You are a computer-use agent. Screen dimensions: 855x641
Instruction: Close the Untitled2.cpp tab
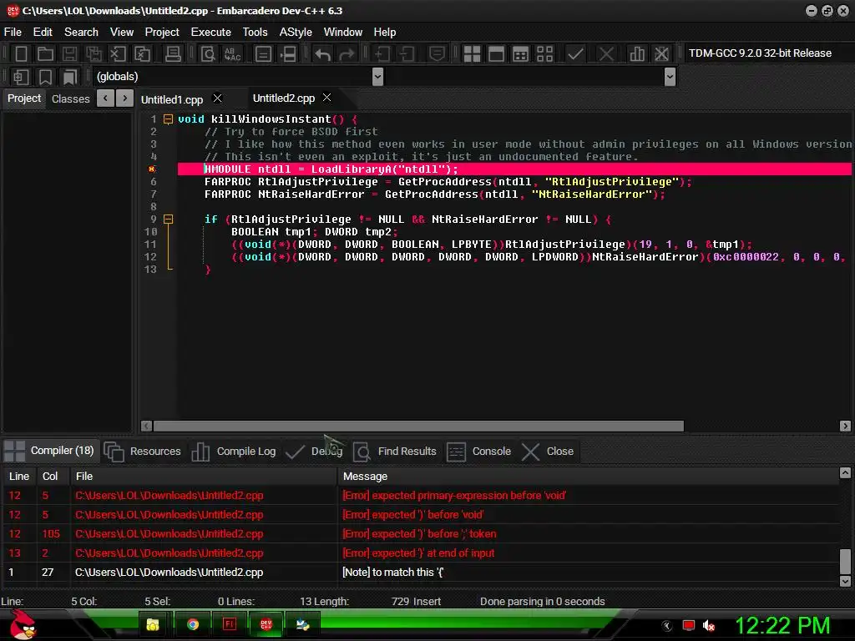(326, 97)
